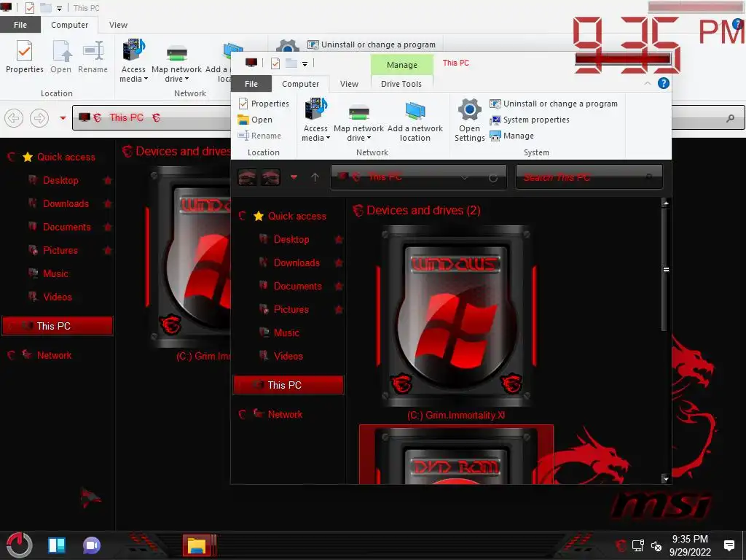Select the DVD ROM drive
The height and width of the screenshot is (560, 746).
[456, 454]
